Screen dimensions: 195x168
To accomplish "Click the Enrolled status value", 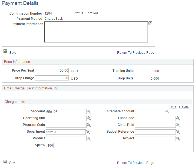I will (92, 13).
